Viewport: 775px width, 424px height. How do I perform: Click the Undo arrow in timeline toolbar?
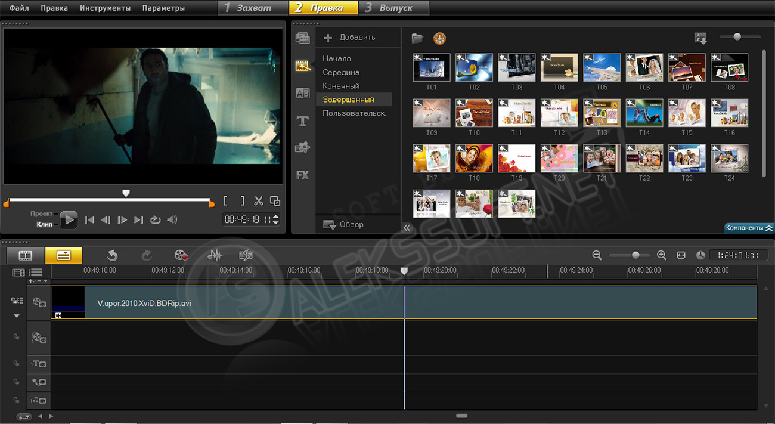click(112, 255)
